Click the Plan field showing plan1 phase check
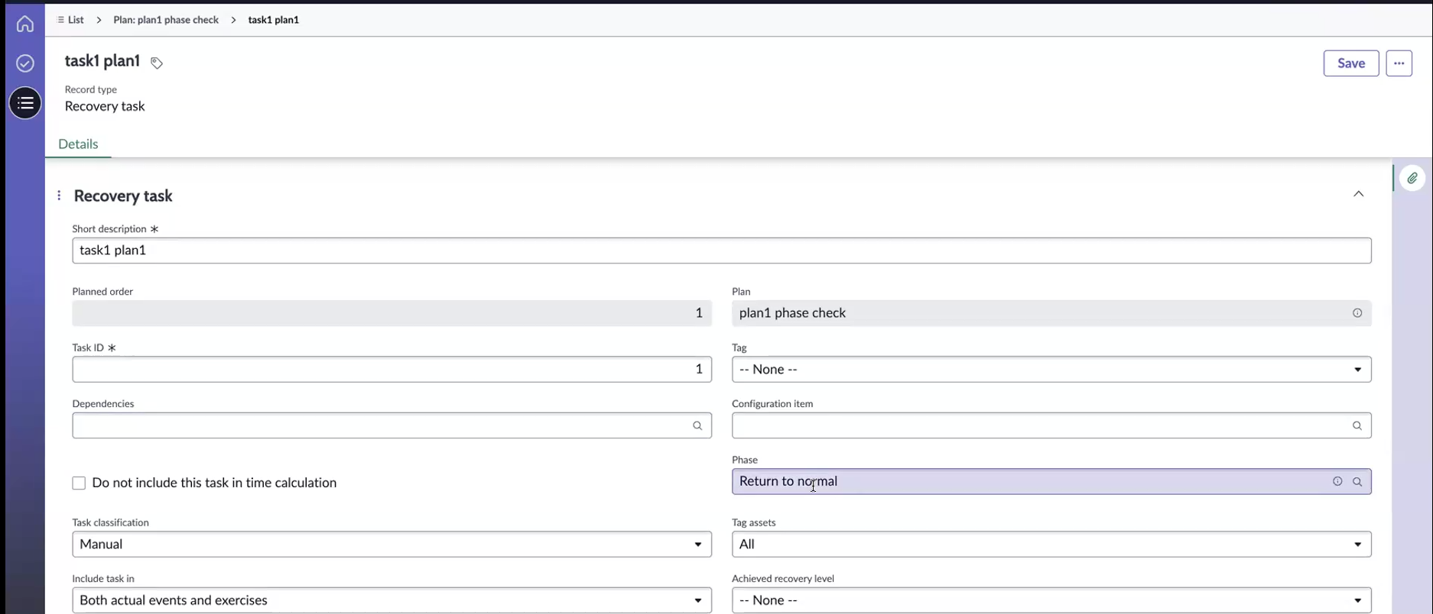Image resolution: width=1433 pixels, height=614 pixels. tap(1051, 313)
